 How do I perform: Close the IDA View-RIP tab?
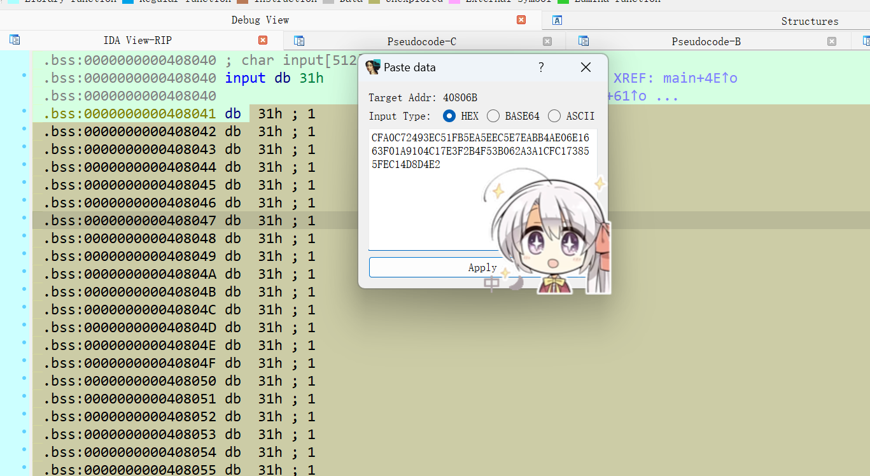click(x=263, y=40)
